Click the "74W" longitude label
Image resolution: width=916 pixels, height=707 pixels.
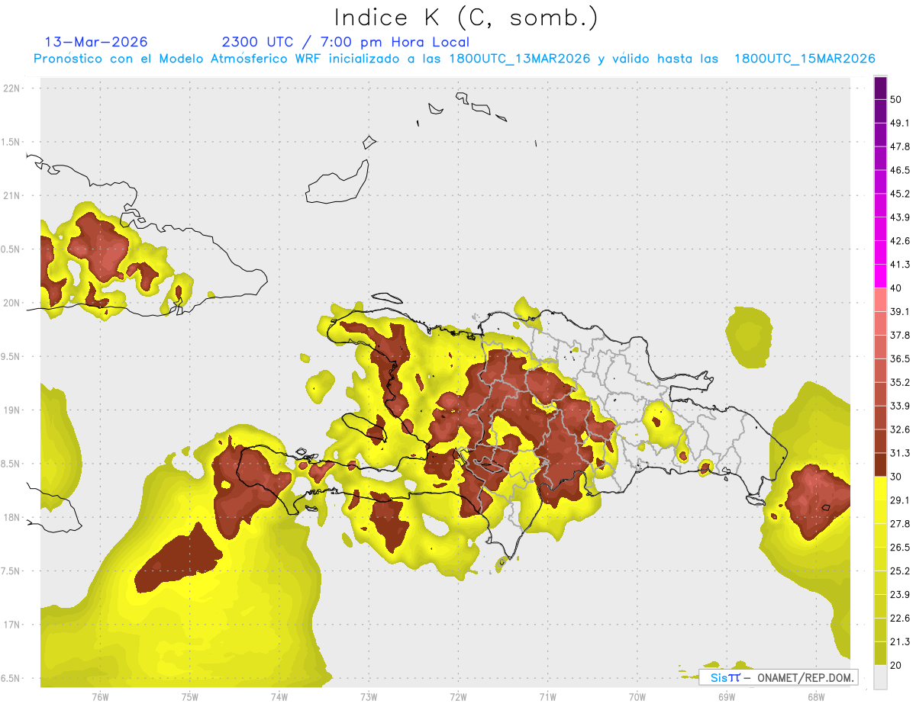(x=279, y=696)
